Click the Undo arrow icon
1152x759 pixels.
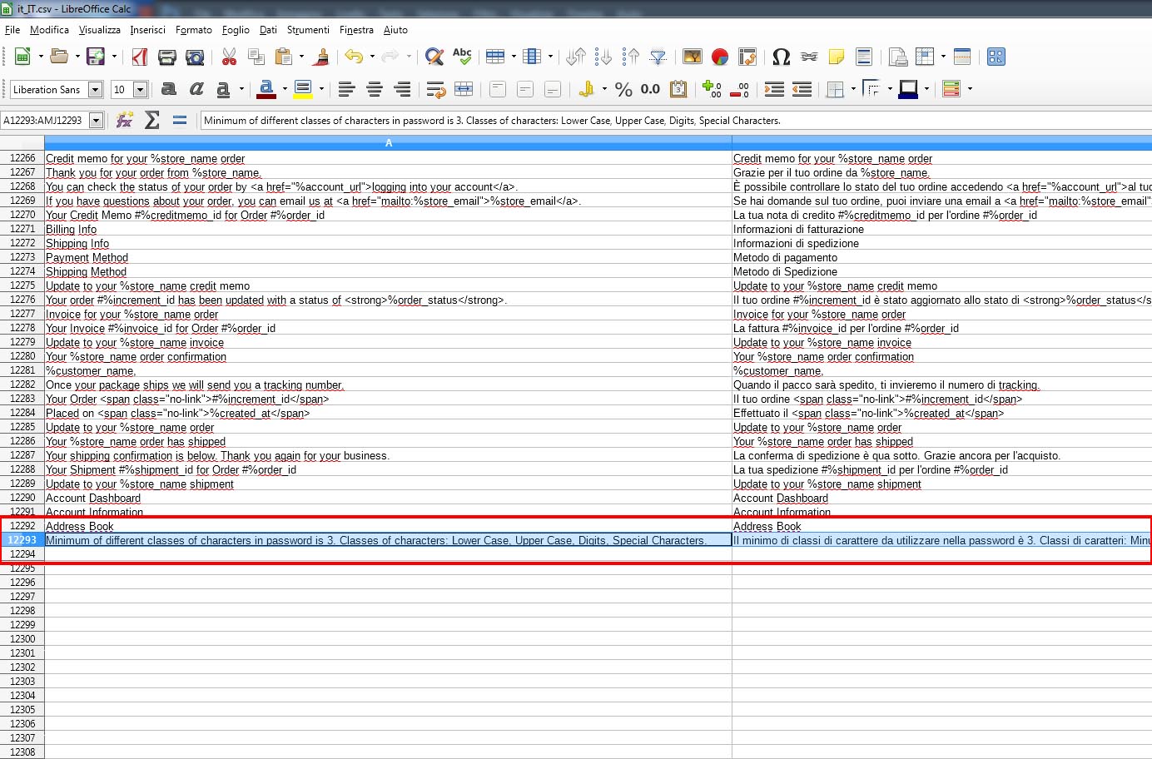pyautogui.click(x=354, y=57)
